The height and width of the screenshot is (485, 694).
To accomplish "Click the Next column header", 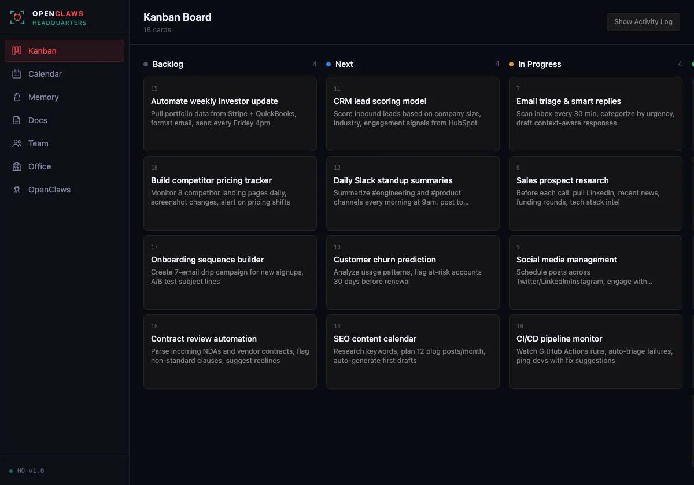I will tap(344, 64).
